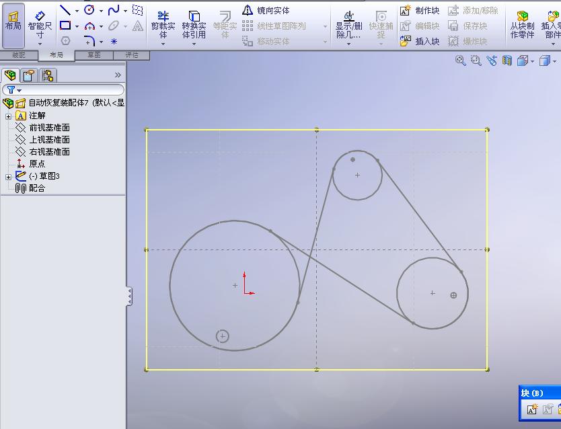Open the 剪裁实体 dropdown arrow
Screen dimensions: 561x429
pyautogui.click(x=163, y=44)
